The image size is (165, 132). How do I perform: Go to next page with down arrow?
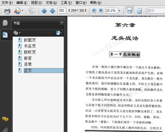pyautogui.click(x=52, y=11)
